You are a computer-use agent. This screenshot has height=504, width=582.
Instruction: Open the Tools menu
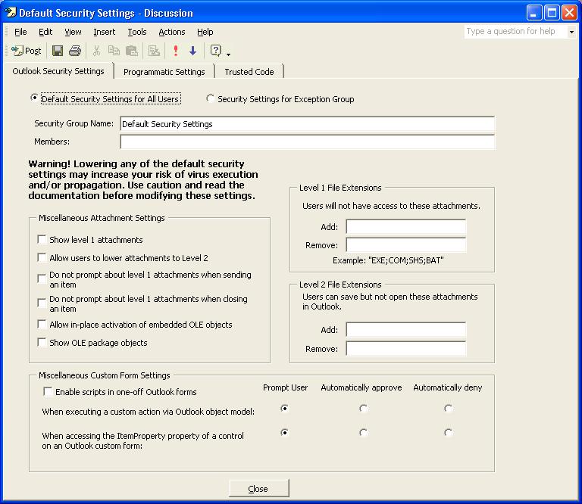pyautogui.click(x=137, y=32)
